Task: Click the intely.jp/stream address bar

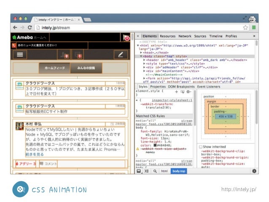Action: coord(139,28)
